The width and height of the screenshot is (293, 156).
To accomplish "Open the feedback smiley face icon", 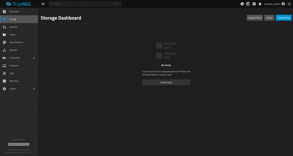I will click(242, 4).
